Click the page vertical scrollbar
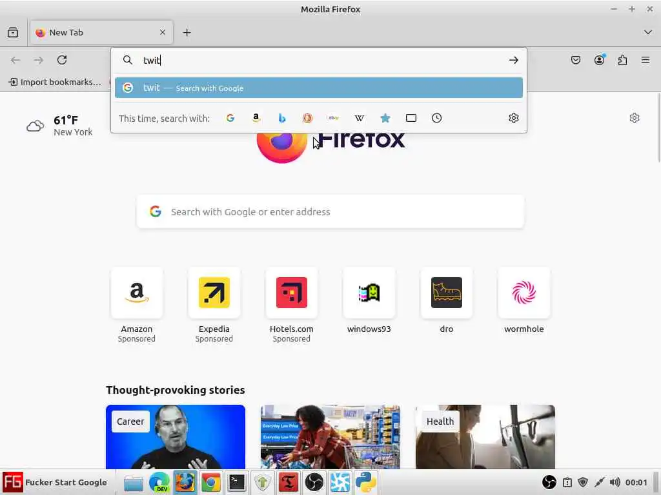The width and height of the screenshot is (661, 495). point(658,128)
